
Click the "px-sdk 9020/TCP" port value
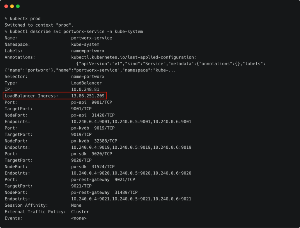[91, 154]
